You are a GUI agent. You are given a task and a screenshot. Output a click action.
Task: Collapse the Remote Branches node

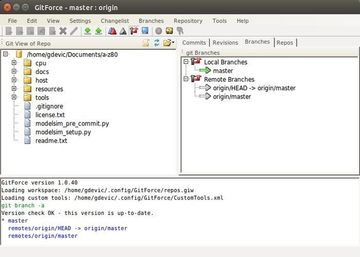point(186,79)
